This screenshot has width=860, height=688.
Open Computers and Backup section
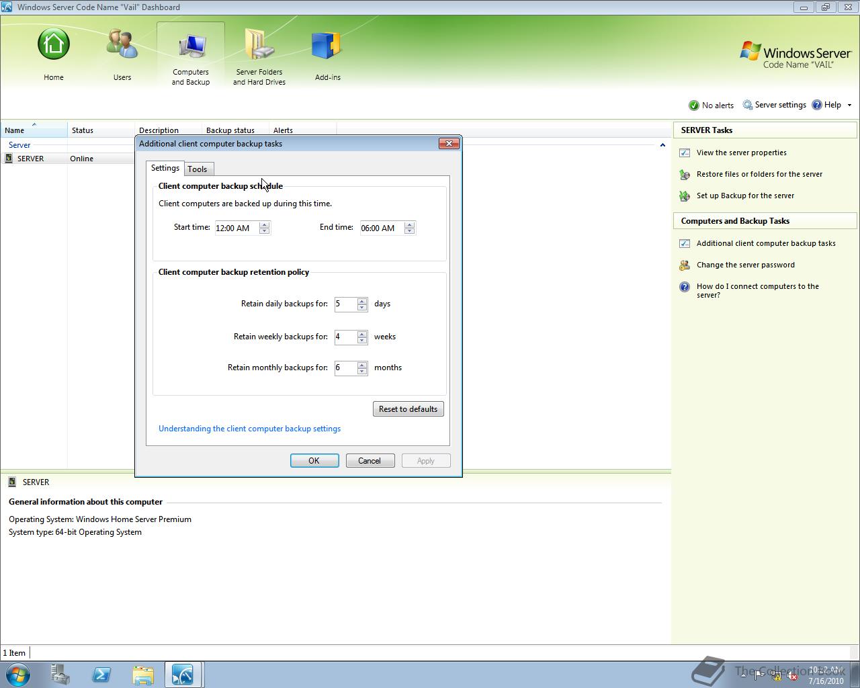pos(191,55)
